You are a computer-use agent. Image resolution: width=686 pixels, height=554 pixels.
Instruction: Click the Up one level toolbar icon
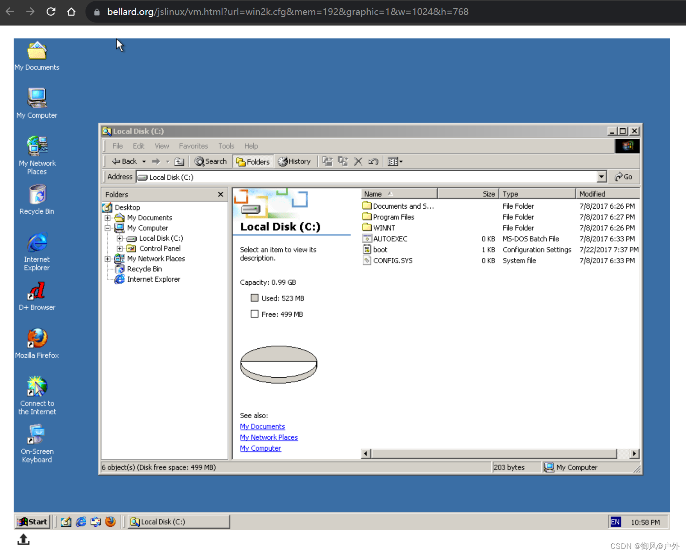[179, 161]
